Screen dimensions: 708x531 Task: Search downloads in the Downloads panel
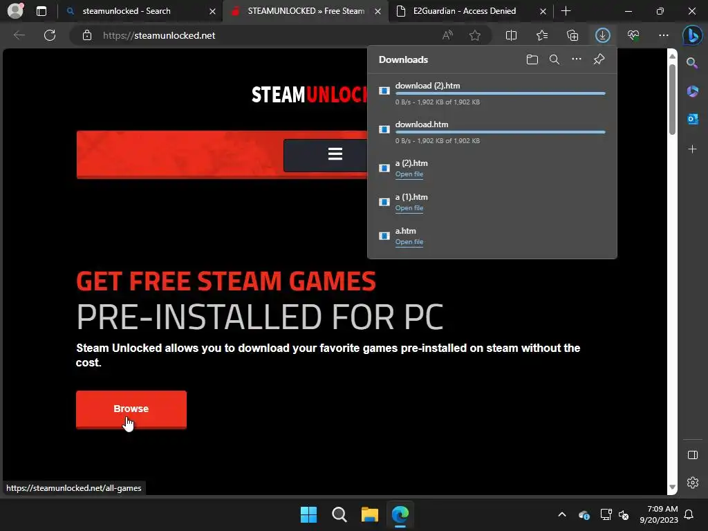coord(555,59)
